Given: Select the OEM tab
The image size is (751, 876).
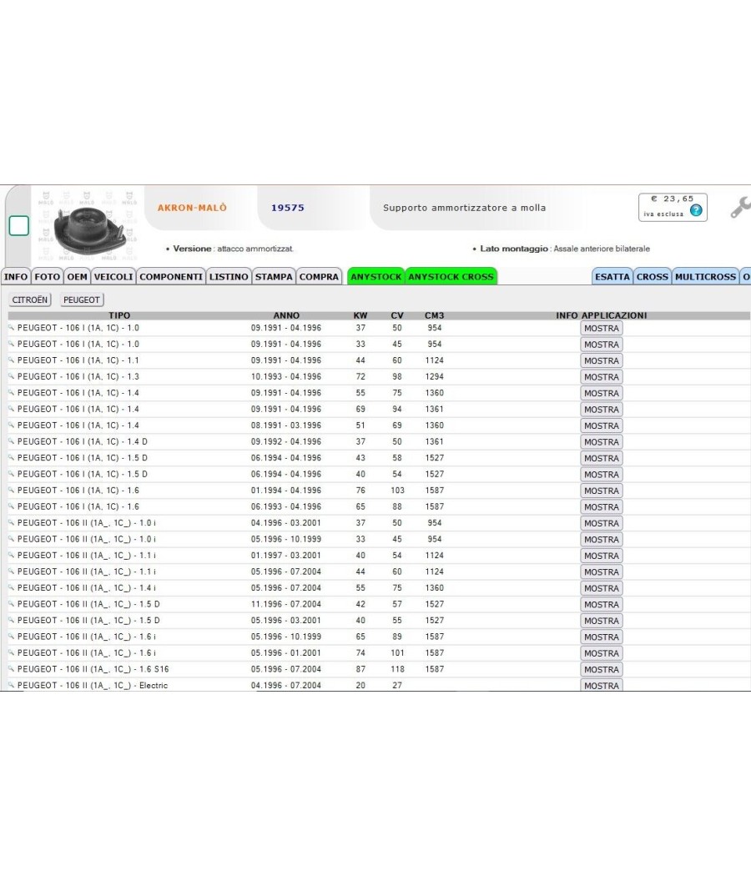Looking at the screenshot, I should tap(77, 276).
